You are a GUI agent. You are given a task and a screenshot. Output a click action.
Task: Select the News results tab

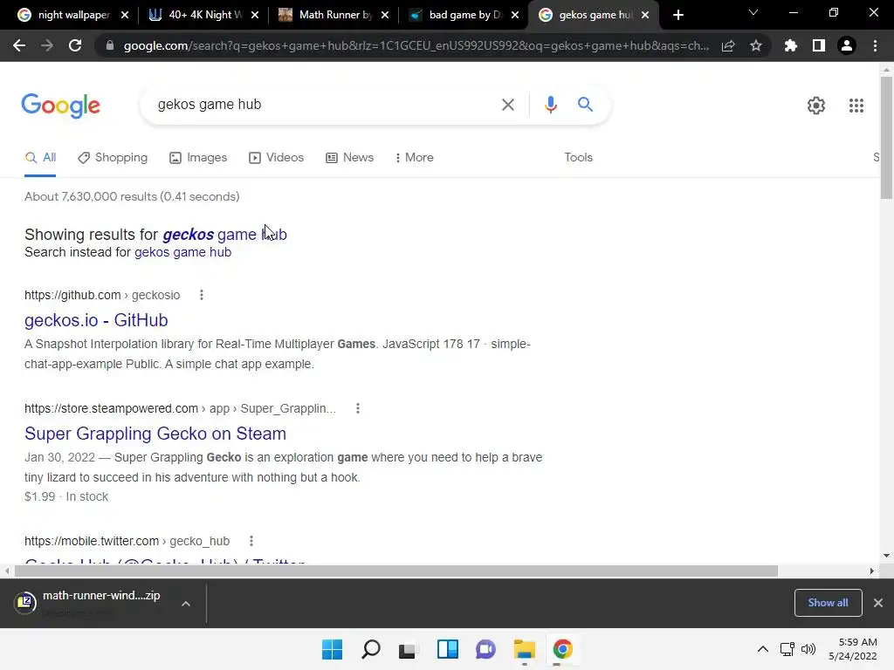pos(349,158)
